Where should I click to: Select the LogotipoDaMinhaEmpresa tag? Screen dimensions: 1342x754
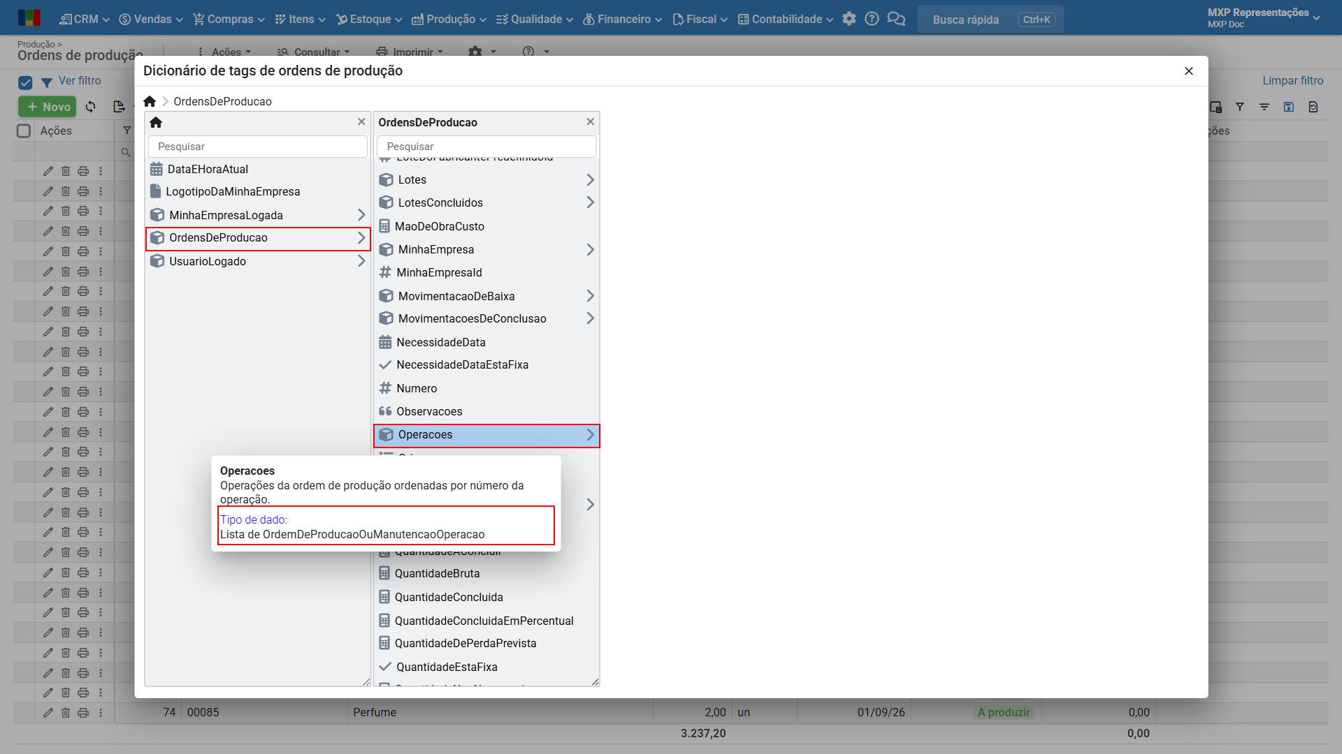click(257, 192)
